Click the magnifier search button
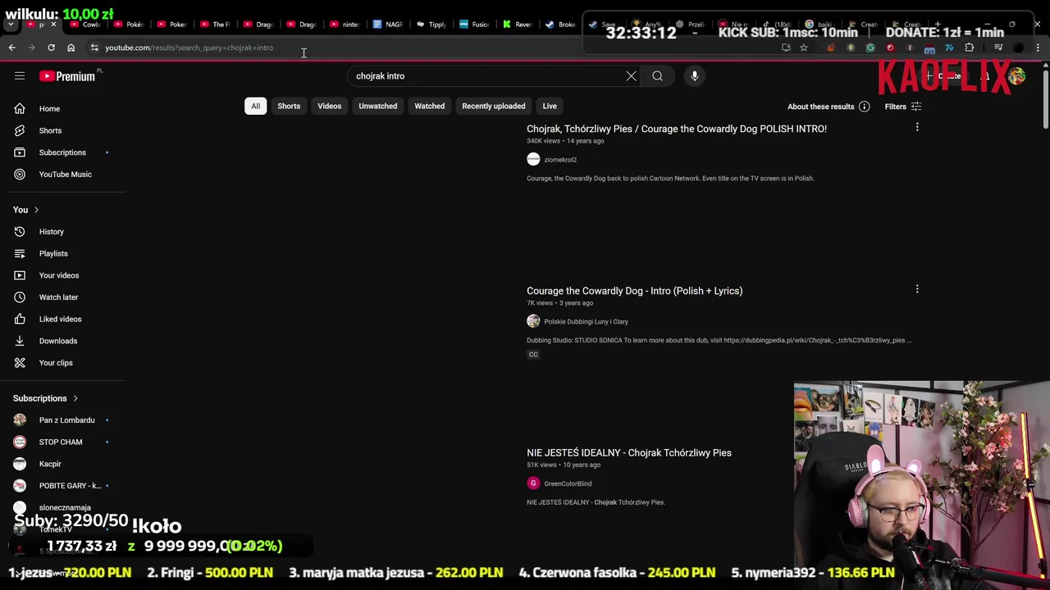1050x590 pixels. (657, 76)
